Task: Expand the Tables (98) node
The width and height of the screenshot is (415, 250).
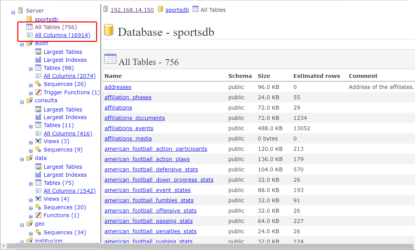Action: [31, 69]
